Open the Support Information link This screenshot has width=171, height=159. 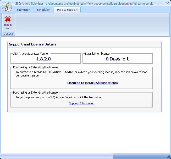coord(82,103)
